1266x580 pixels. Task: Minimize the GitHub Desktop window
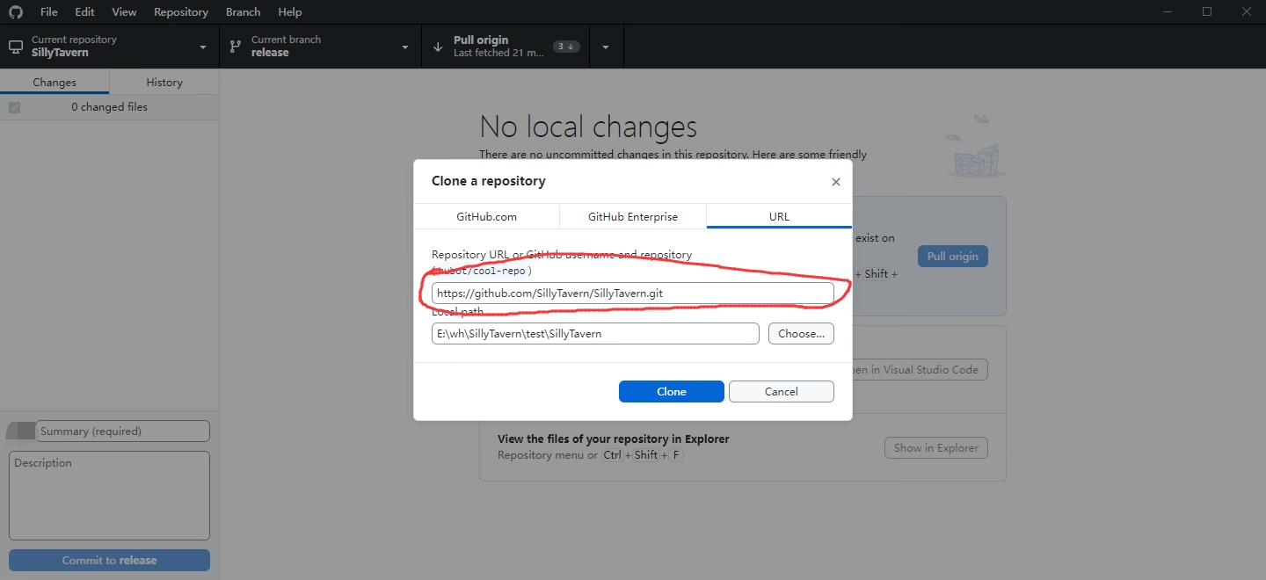1166,12
